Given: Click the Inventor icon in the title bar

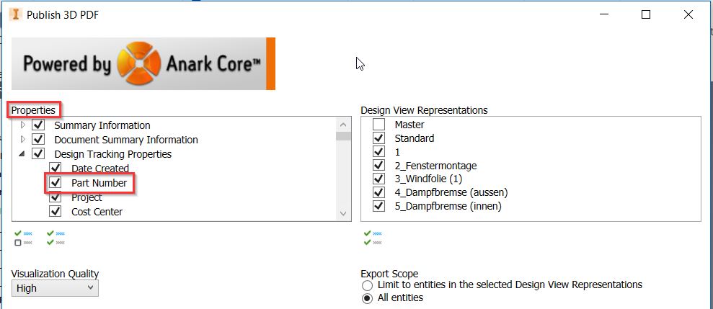Looking at the screenshot, I should [x=15, y=14].
